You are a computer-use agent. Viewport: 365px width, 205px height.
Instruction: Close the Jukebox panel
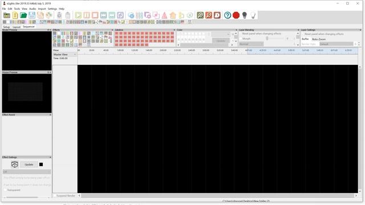pyautogui.click(x=174, y=30)
